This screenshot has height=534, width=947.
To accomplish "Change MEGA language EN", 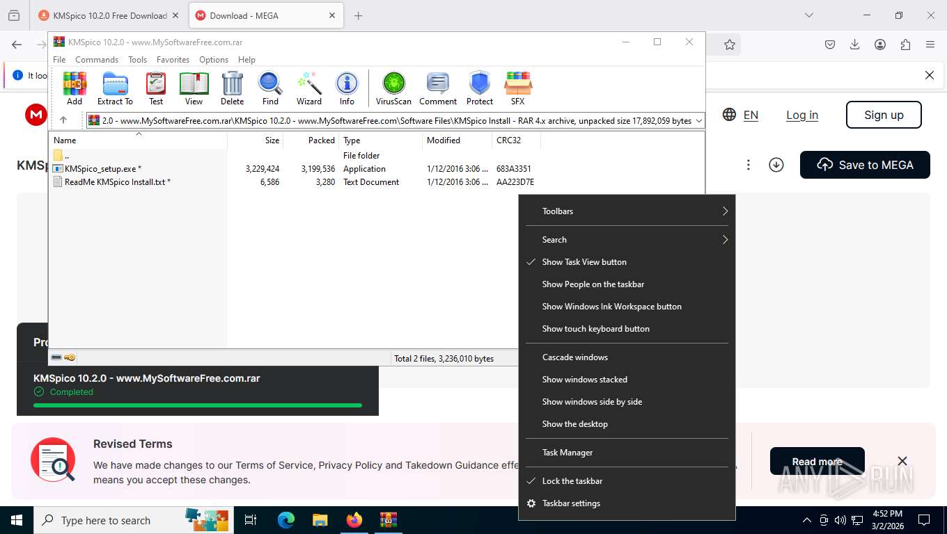I will click(741, 115).
